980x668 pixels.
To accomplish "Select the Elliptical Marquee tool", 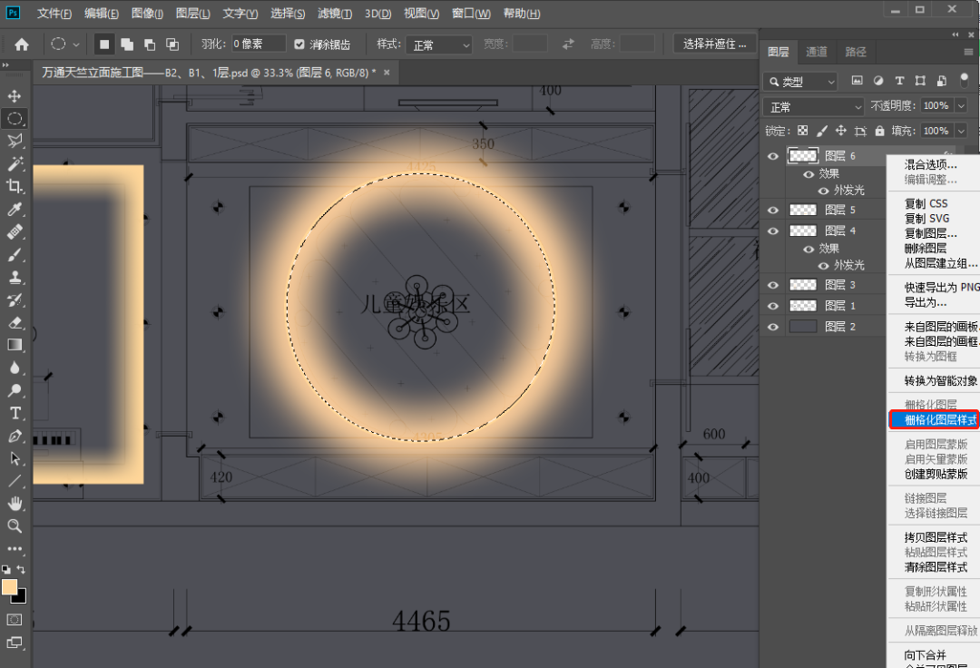I will pyautogui.click(x=15, y=118).
